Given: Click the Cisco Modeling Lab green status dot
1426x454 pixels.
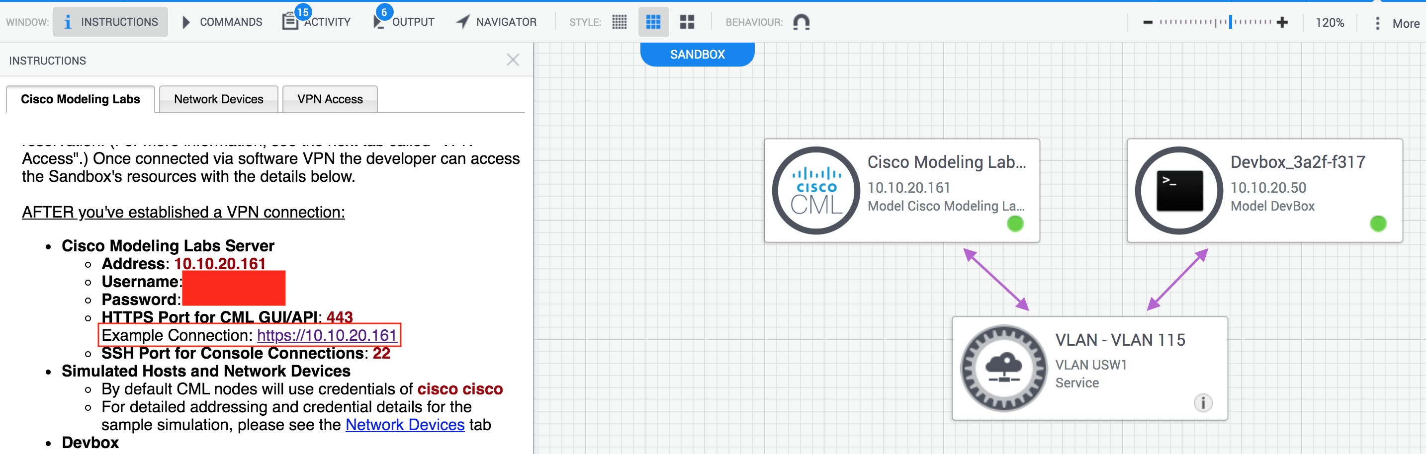Looking at the screenshot, I should (1015, 224).
